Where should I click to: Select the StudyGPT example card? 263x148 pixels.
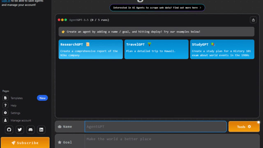pyautogui.click(x=222, y=49)
